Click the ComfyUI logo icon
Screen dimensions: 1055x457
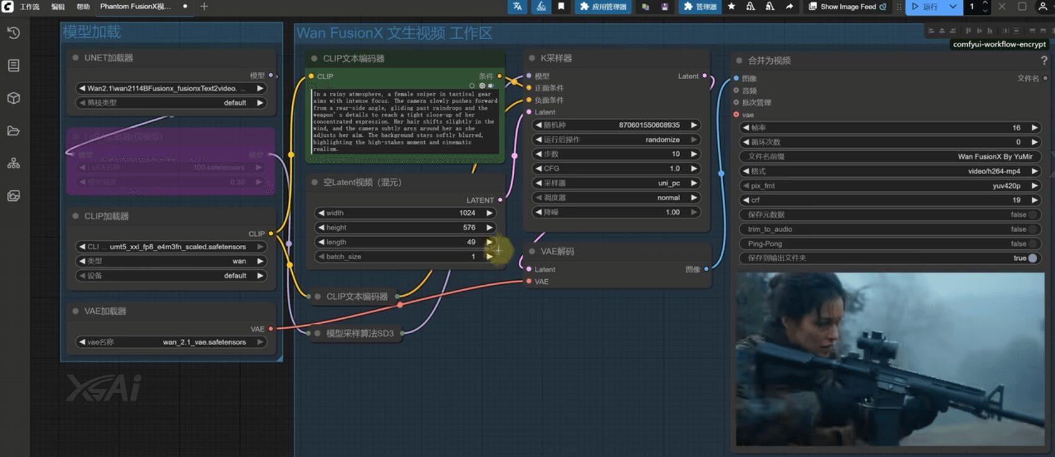point(7,6)
